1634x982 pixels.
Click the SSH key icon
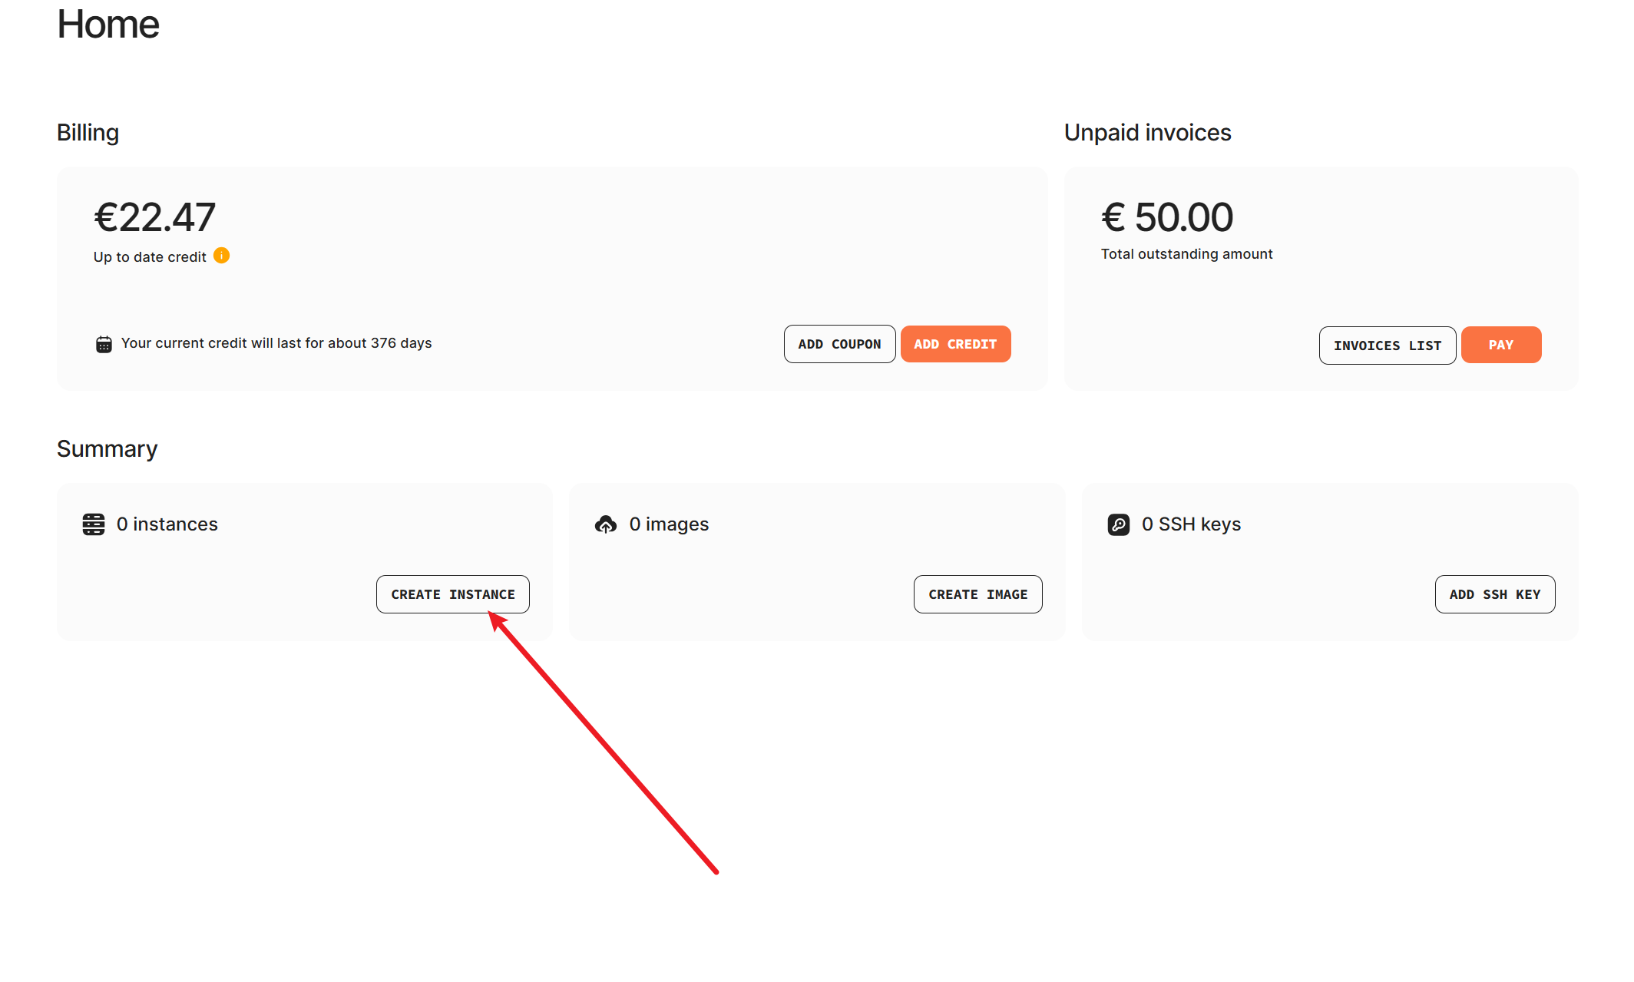point(1119,524)
